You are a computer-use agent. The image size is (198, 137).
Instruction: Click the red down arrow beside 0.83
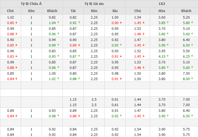coord(16,57)
